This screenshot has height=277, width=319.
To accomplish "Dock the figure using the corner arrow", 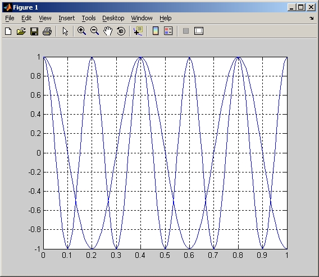I will (x=312, y=19).
